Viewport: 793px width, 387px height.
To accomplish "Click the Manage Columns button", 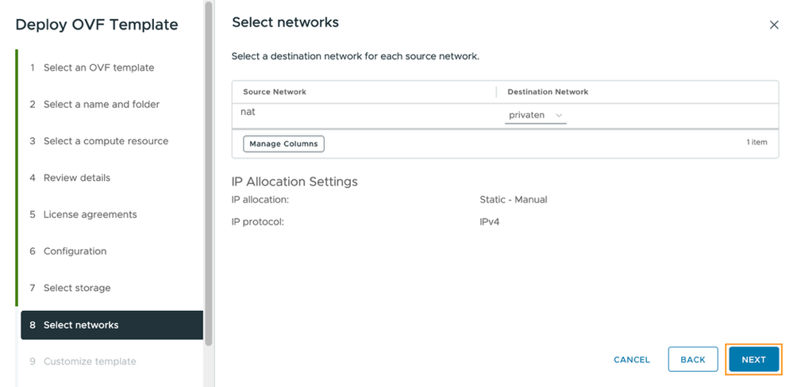I will tap(283, 144).
